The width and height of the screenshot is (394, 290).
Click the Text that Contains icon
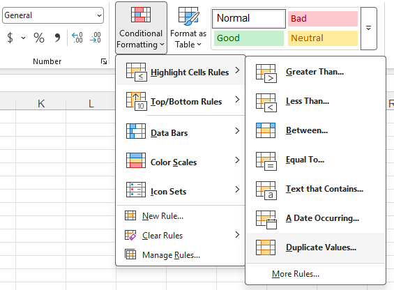[x=266, y=190]
